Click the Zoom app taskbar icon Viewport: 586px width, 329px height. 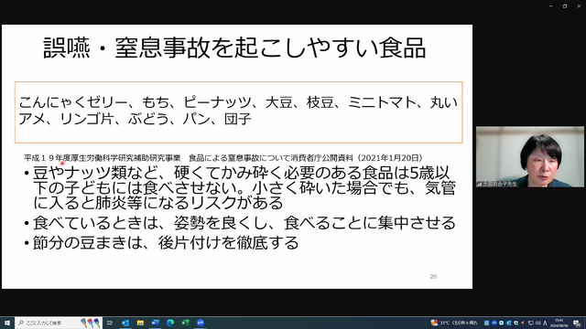click(201, 323)
